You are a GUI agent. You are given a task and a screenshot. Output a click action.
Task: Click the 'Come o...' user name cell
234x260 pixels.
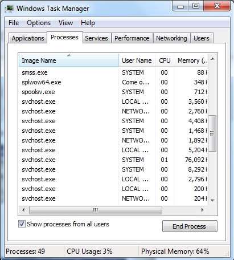[x=136, y=82]
